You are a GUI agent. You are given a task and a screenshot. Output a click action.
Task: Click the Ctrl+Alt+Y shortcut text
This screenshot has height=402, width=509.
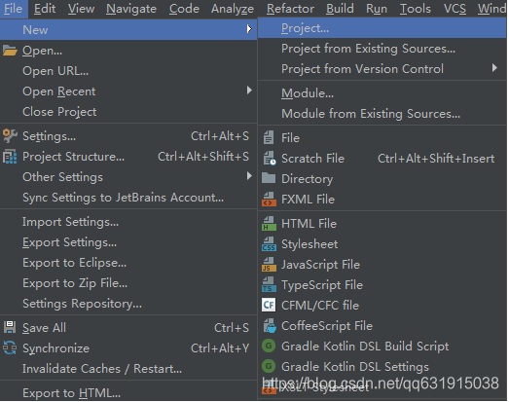[220, 348]
